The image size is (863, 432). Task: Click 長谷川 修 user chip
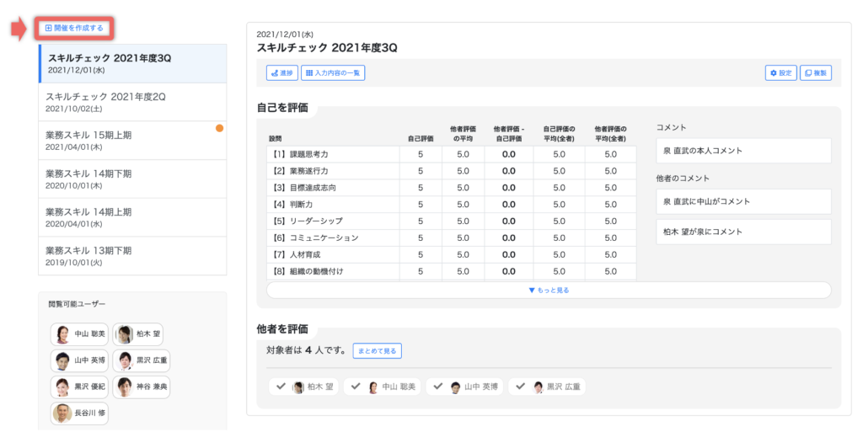point(80,413)
